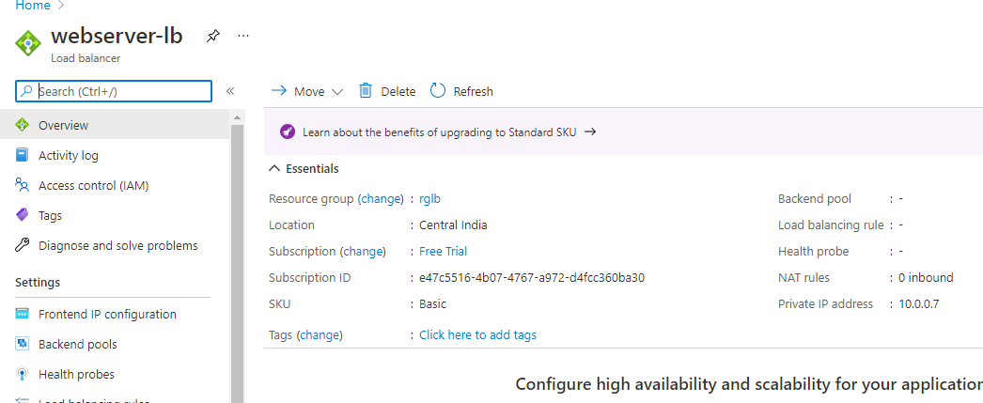The height and width of the screenshot is (403, 983).
Task: Click the circular Refresh icon
Action: click(x=438, y=91)
